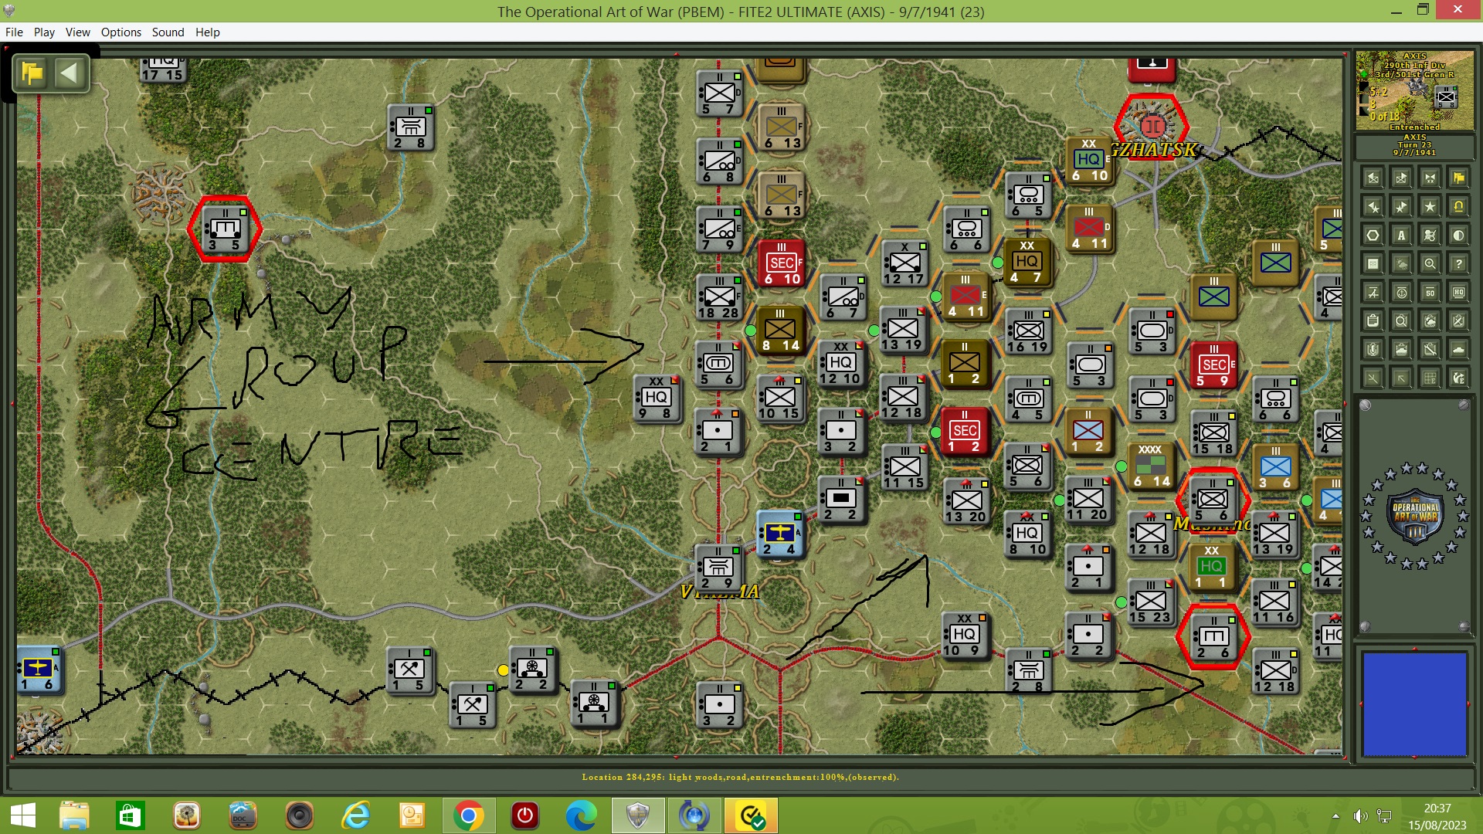The width and height of the screenshot is (1483, 834).
Task: Click the grid with E icon
Action: click(1430, 378)
